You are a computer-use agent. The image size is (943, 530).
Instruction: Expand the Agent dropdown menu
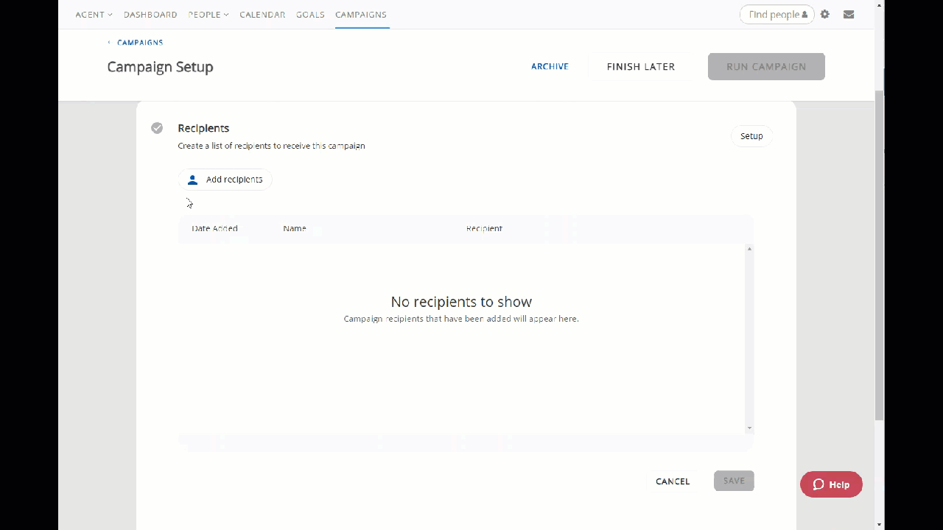tap(94, 15)
